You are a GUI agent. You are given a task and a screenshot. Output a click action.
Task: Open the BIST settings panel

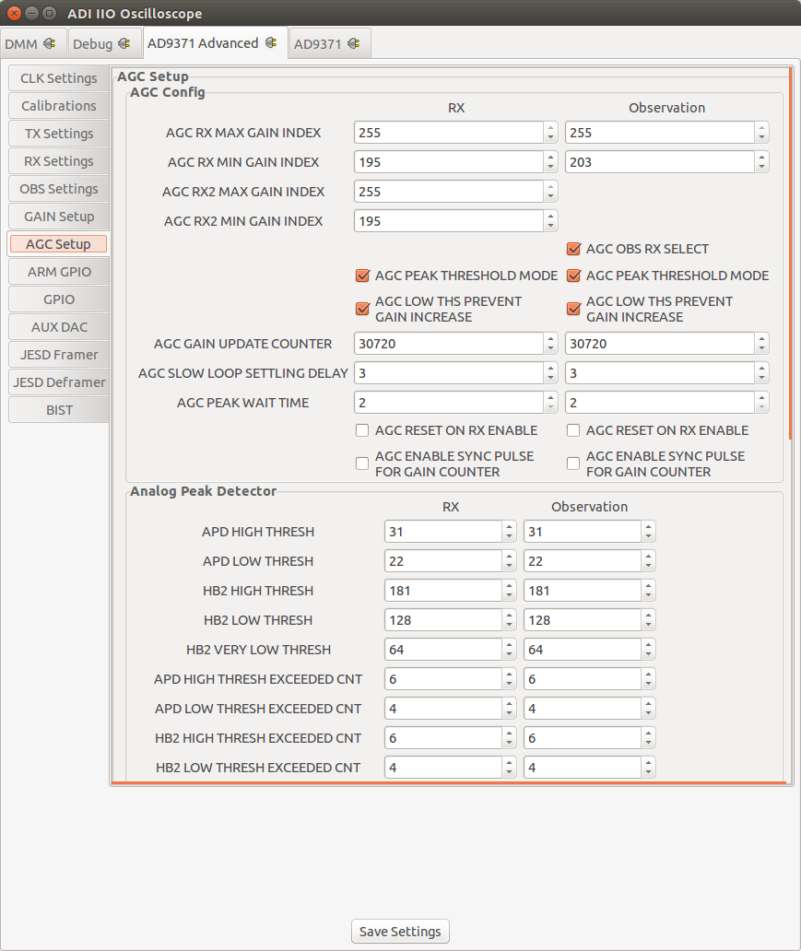click(x=58, y=410)
